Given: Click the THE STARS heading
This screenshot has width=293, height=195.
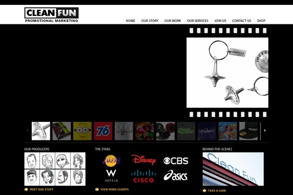Looking at the screenshot, I should (x=103, y=149).
